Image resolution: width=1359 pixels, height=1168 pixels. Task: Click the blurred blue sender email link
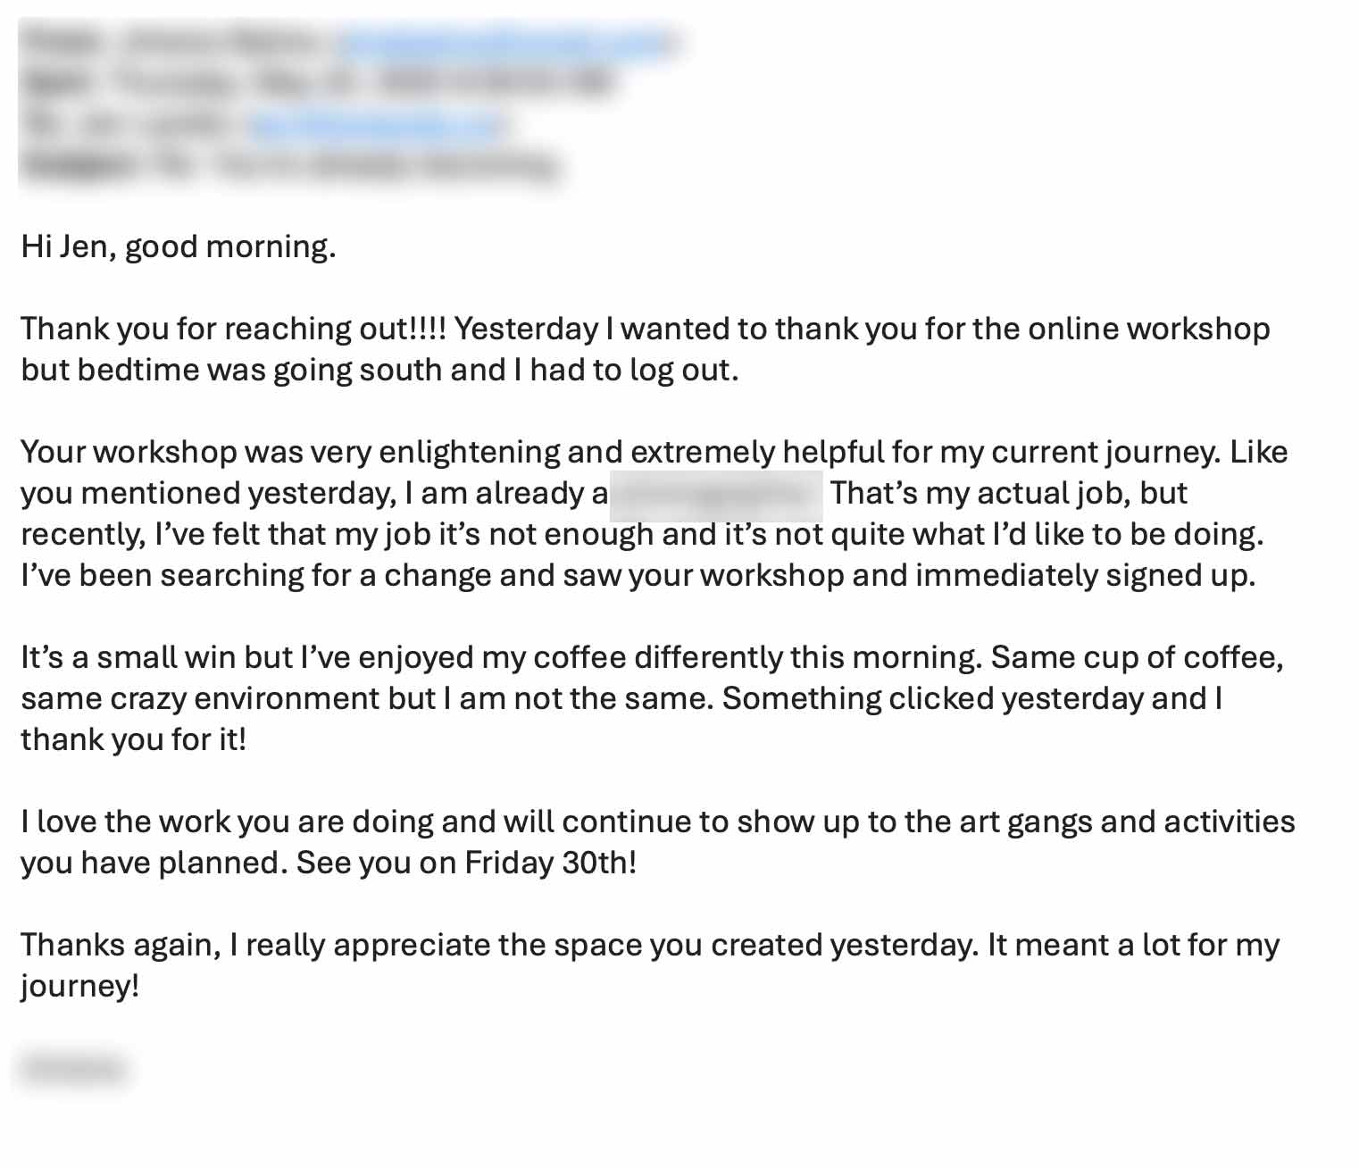click(x=507, y=41)
